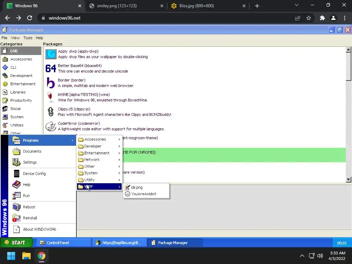Viewport: 352px width, 264px height.
Task: Open Help in the start menu
Action: coord(42,185)
